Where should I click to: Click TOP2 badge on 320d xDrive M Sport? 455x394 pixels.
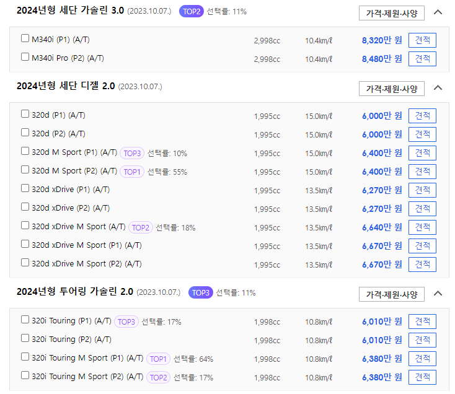click(141, 227)
